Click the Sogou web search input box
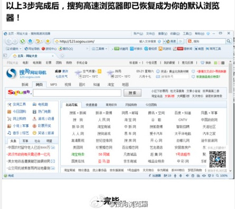The height and width of the screenshot is (209, 235). [77, 93]
